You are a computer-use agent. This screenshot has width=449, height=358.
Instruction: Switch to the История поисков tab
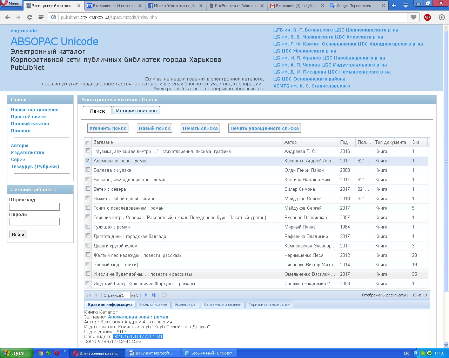point(136,111)
